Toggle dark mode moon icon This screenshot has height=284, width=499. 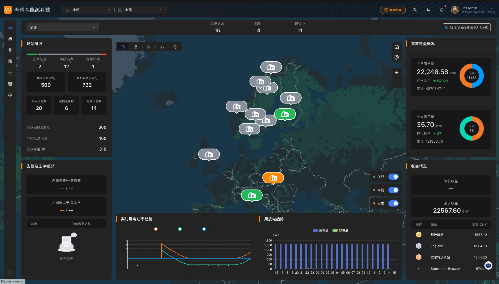click(x=428, y=10)
